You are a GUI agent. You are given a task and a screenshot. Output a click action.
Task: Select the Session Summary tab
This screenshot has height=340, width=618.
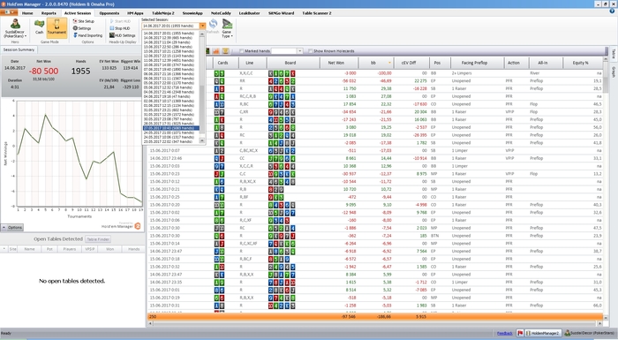pos(19,49)
